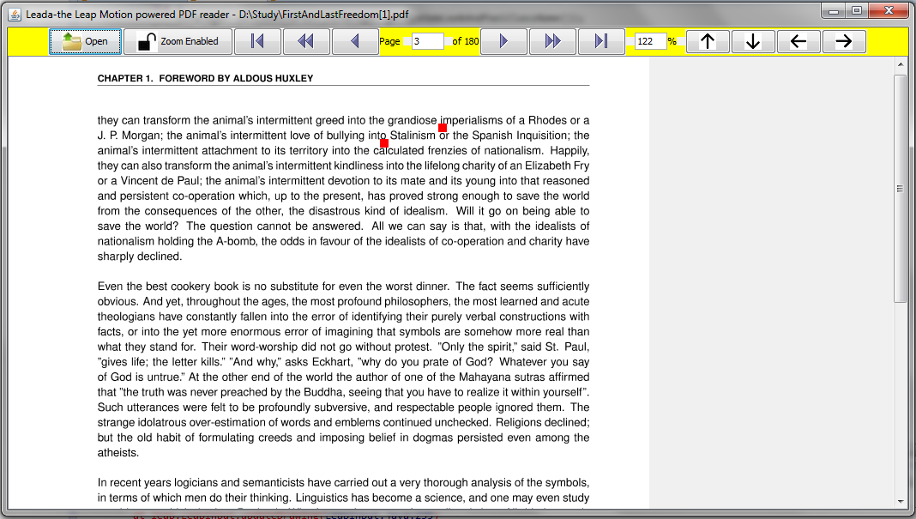Viewport: 916px width, 519px height.
Task: Click the word 'Mahayana' in the paragraph
Action: pos(485,377)
